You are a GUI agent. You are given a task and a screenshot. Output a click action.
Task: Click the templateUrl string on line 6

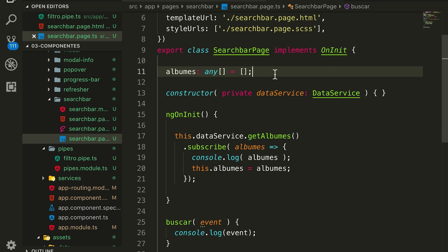[x=271, y=18]
